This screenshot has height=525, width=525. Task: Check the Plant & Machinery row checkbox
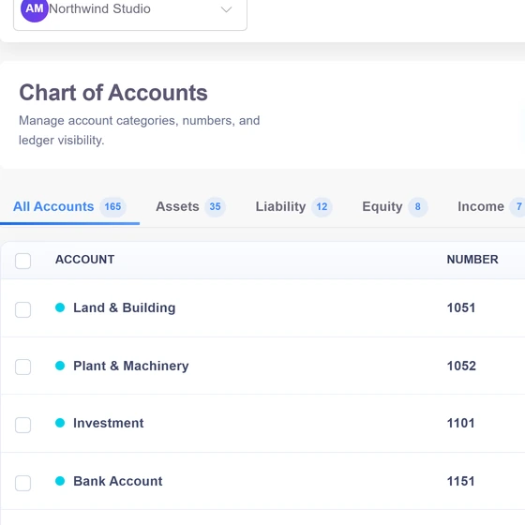[23, 367]
